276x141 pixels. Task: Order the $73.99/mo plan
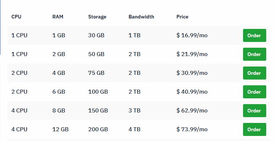[x=255, y=129]
